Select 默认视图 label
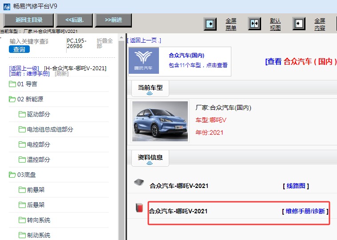337x240 pixels. [275, 24]
